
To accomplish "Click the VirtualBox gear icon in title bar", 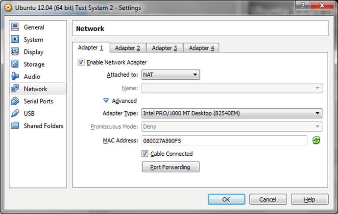I will pyautogui.click(x=8, y=8).
